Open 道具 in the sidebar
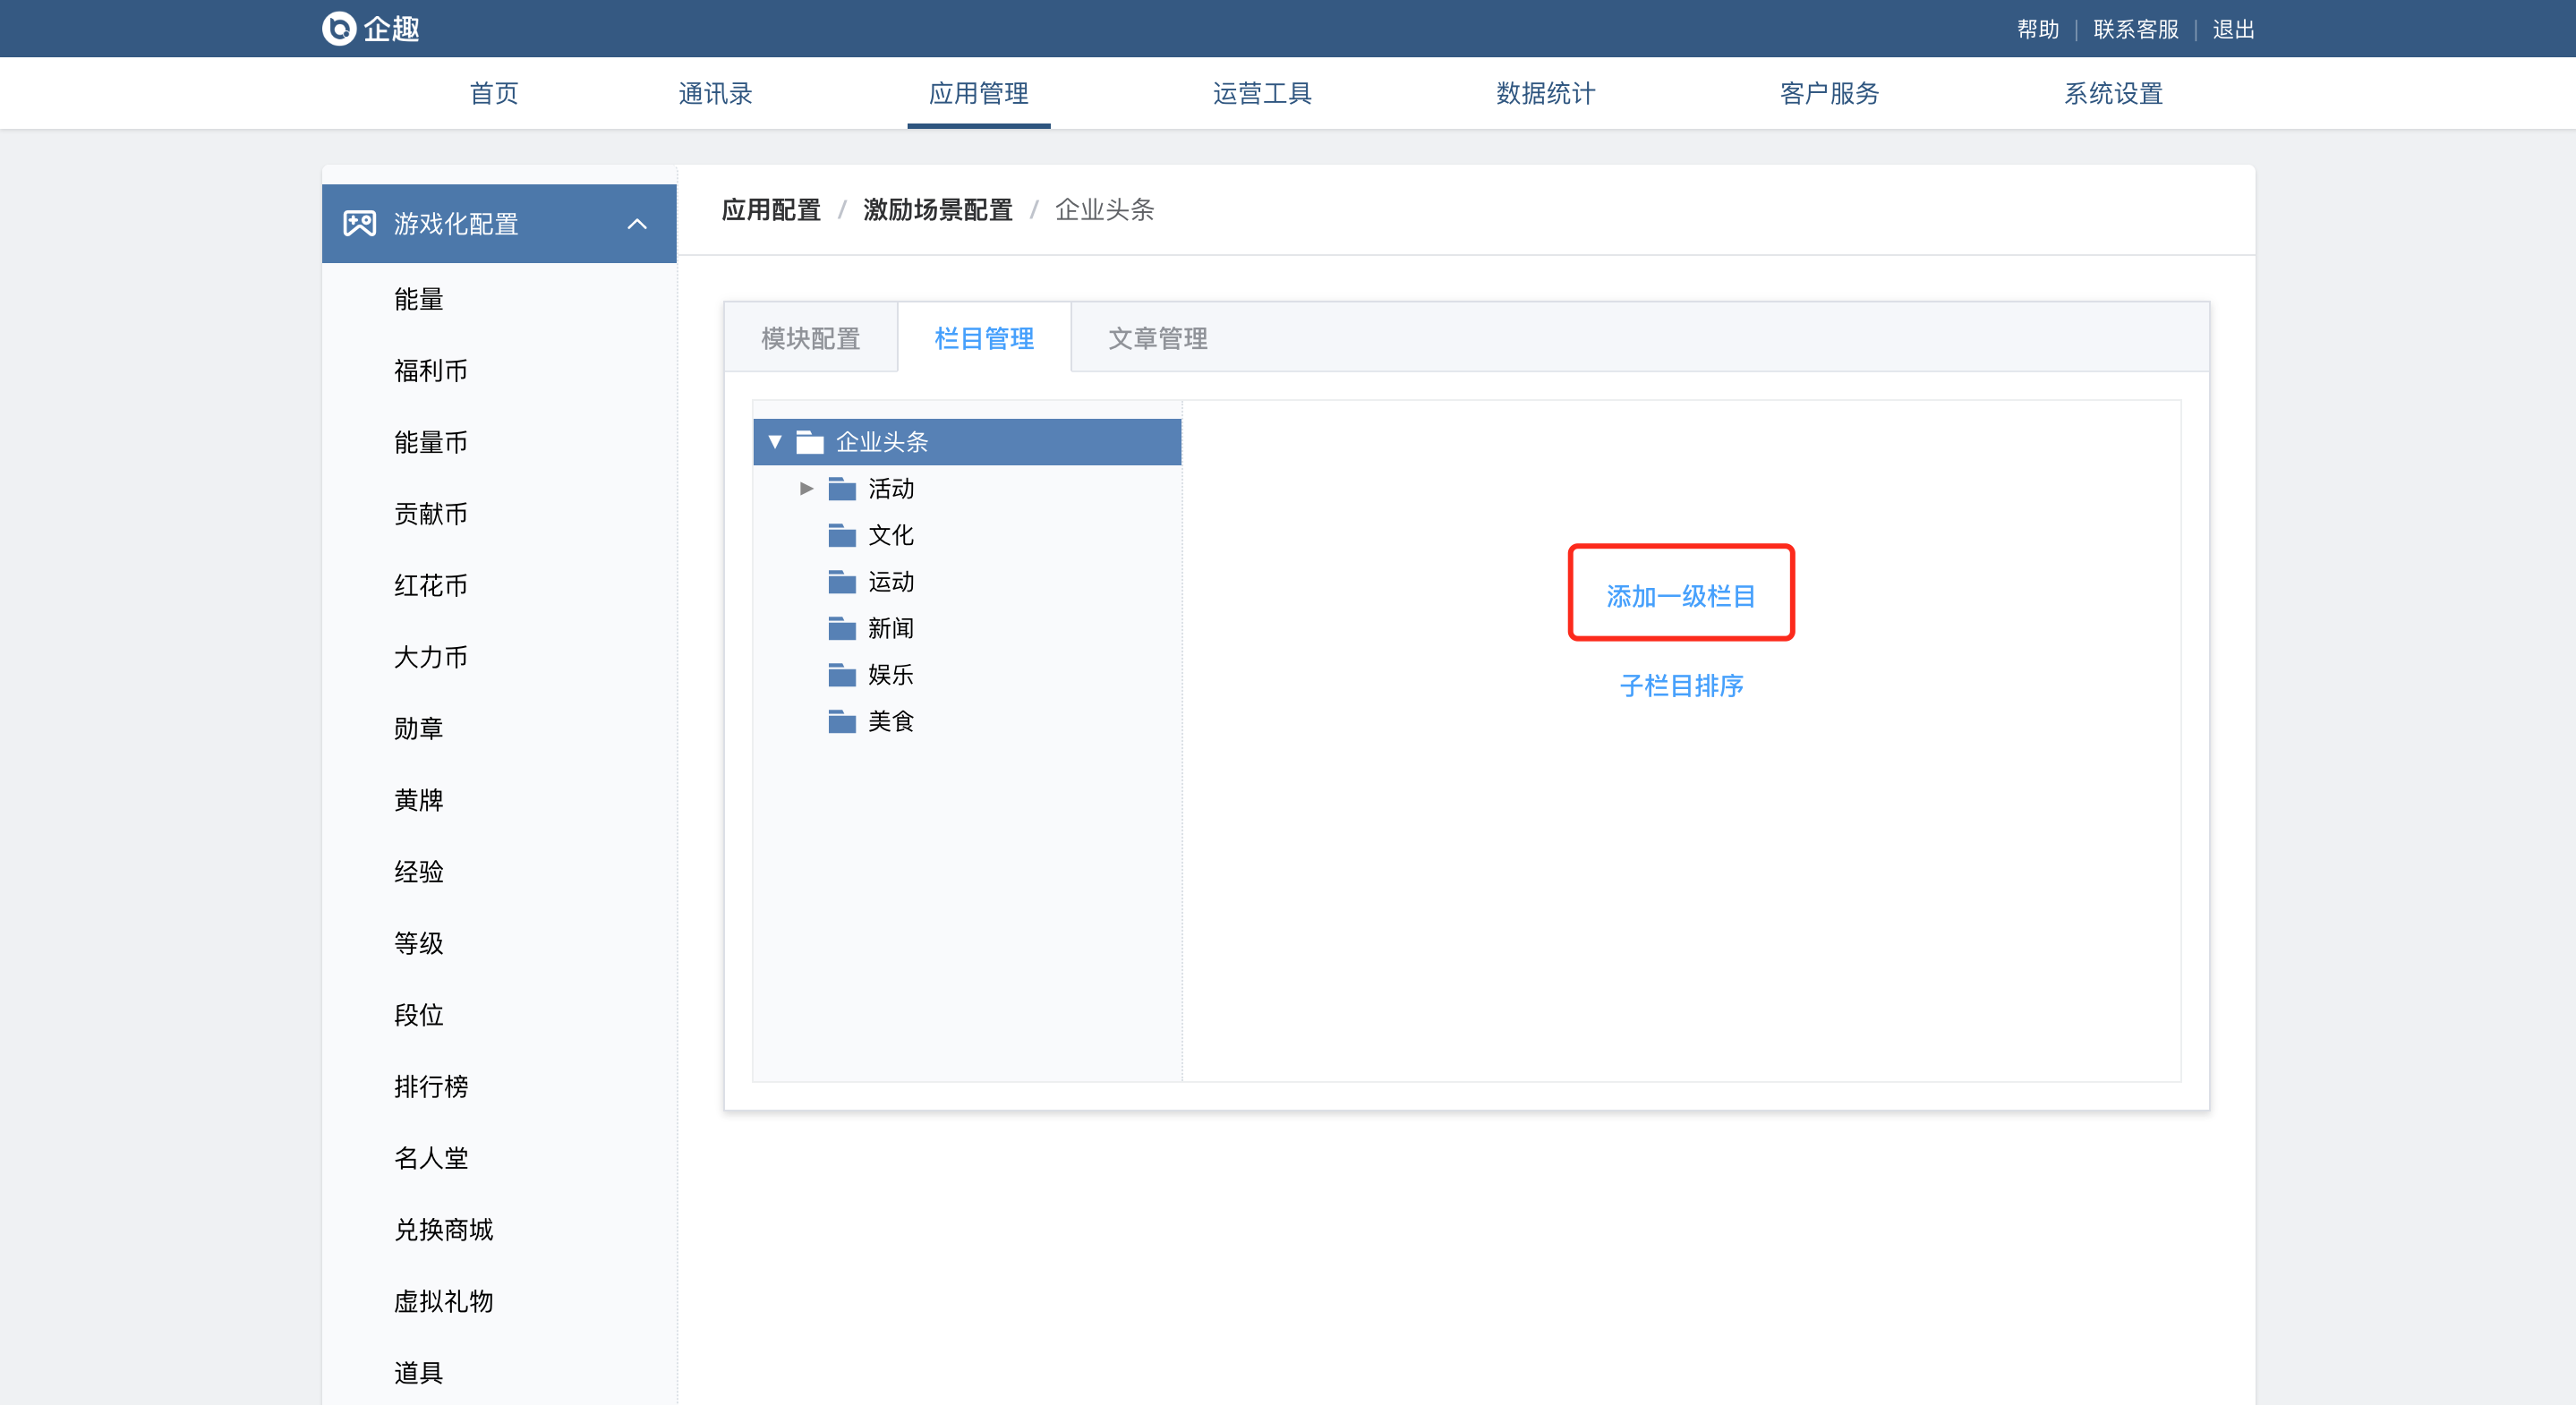 [x=418, y=1373]
